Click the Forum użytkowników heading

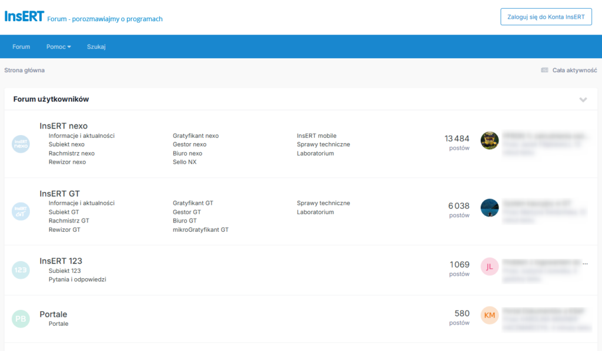click(x=51, y=99)
